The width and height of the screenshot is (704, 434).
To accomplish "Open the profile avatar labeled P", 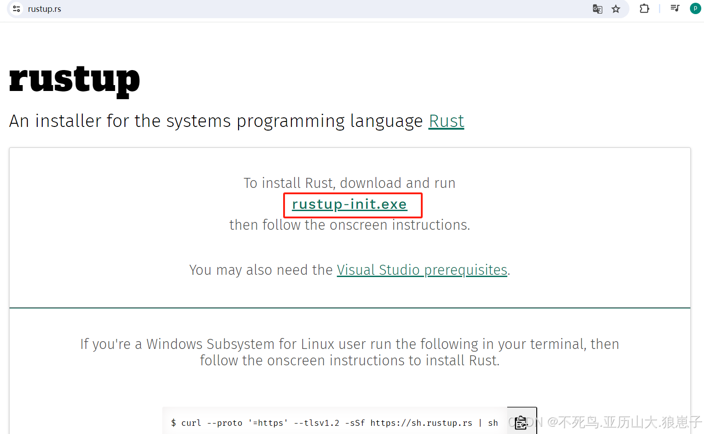I will (x=695, y=8).
